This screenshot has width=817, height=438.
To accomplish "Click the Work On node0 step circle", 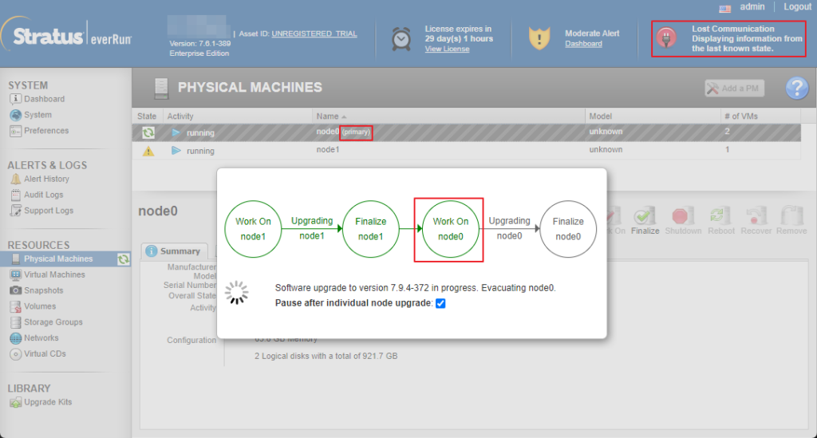I will click(451, 229).
